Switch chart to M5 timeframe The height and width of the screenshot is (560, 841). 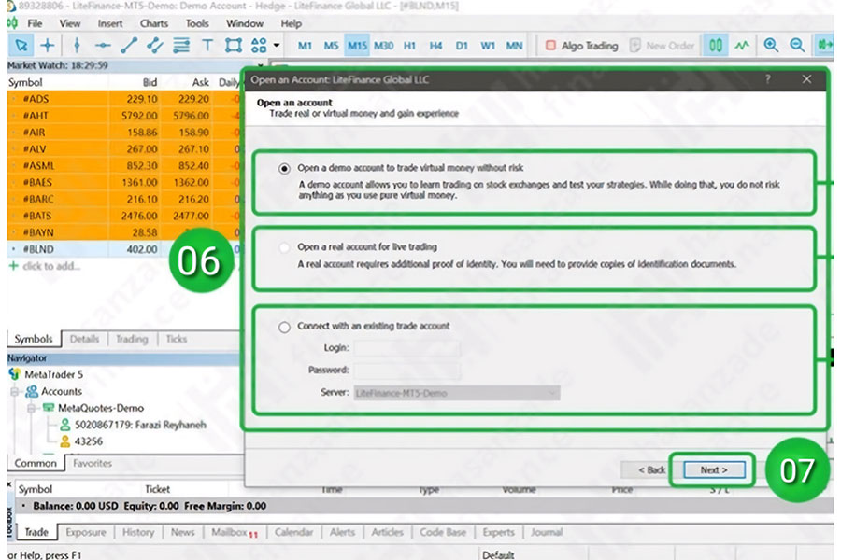[331, 46]
